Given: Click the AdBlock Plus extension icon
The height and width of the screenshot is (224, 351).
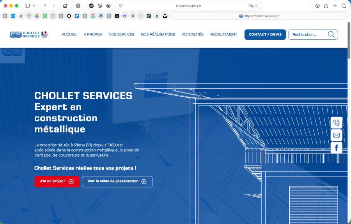Looking at the screenshot, I should click(x=91, y=6).
